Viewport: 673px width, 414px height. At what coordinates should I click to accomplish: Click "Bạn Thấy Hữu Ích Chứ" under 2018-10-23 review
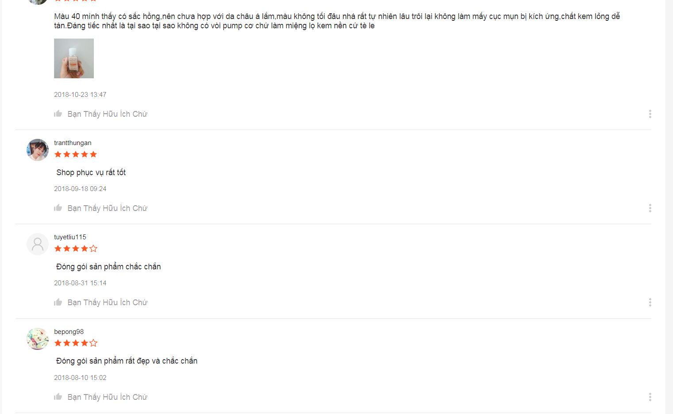click(x=108, y=114)
